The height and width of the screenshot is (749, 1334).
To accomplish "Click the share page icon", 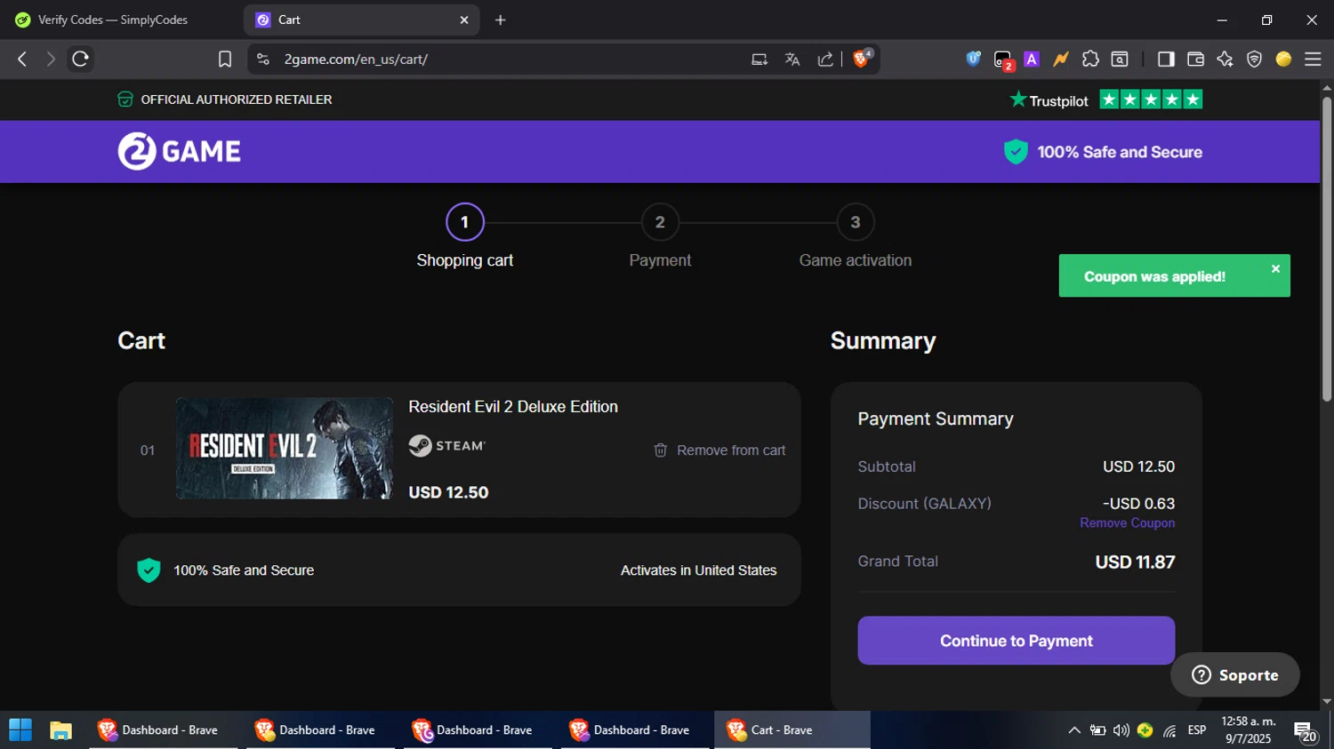I will tap(825, 59).
